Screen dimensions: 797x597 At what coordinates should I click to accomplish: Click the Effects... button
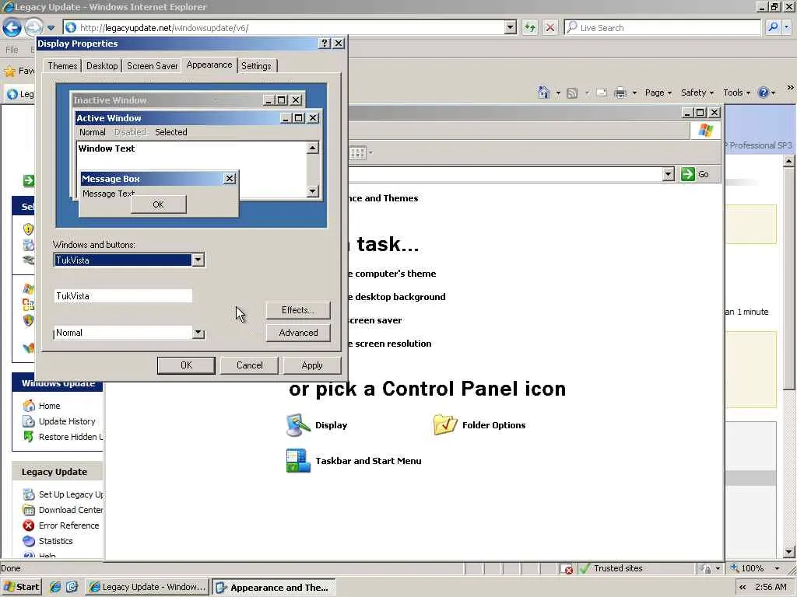point(298,310)
